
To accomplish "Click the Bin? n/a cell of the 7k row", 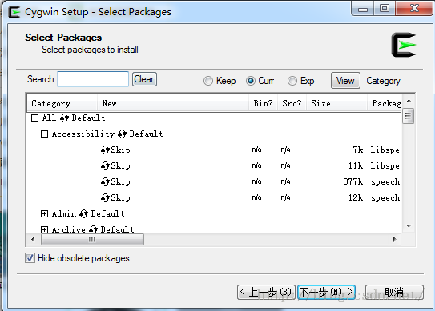I will point(256,150).
